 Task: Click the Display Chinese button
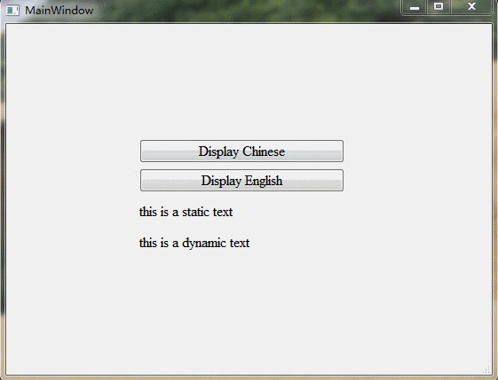[x=241, y=151]
